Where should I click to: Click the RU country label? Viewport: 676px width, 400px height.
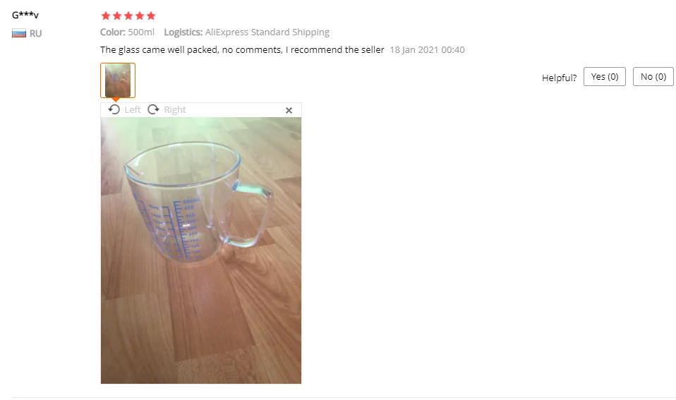click(36, 34)
